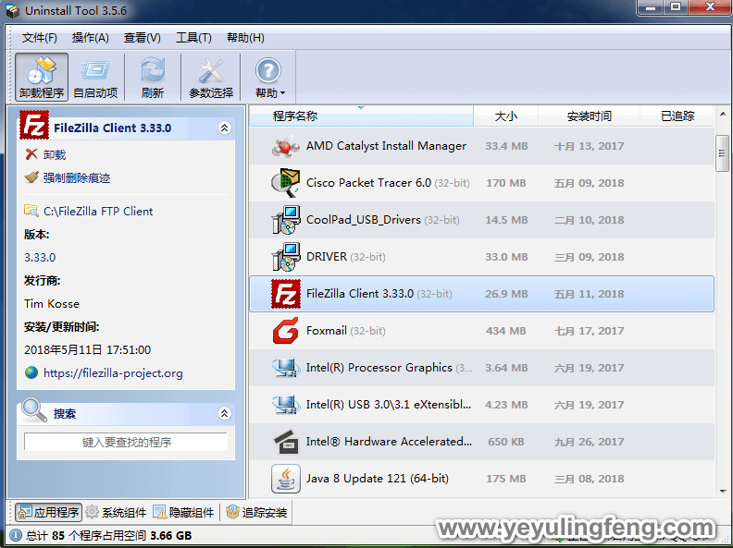Viewport: 733px width, 548px height.
Task: Click the info icon in status bar
Action: pyautogui.click(x=16, y=535)
